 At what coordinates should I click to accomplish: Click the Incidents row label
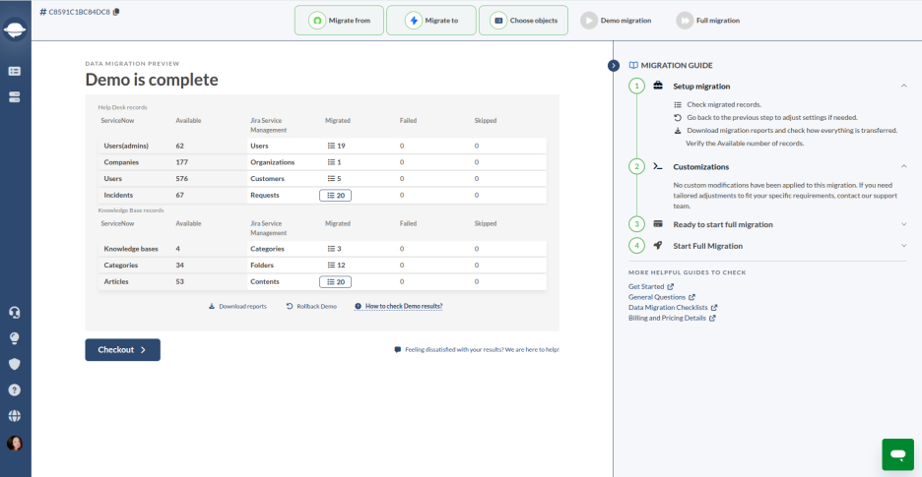pyautogui.click(x=118, y=195)
